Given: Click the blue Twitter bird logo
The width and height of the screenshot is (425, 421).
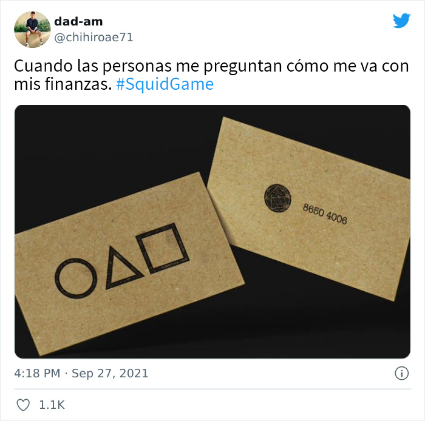Looking at the screenshot, I should [401, 21].
